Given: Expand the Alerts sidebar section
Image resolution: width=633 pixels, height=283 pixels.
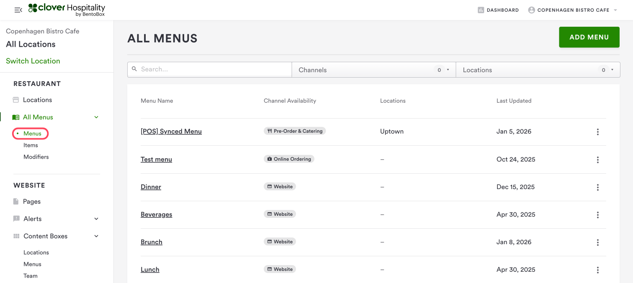Looking at the screenshot, I should coord(96,219).
